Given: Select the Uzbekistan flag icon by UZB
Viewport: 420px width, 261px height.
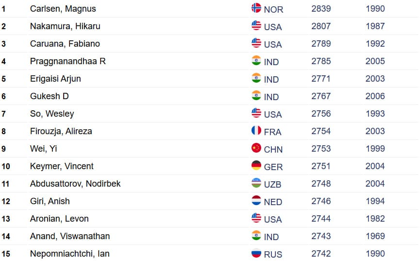Looking at the screenshot, I should click(256, 183).
